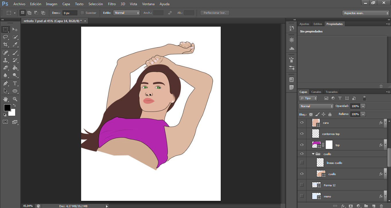Switch to the Trazados tab
This screenshot has width=391, height=208.
pyautogui.click(x=332, y=92)
